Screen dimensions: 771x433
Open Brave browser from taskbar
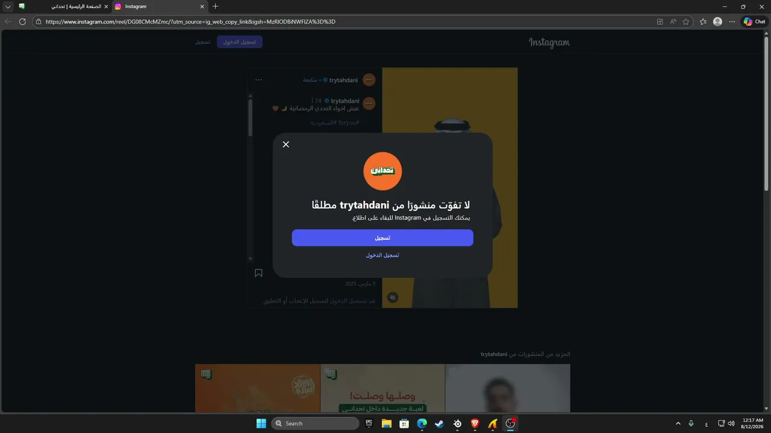tap(475, 423)
